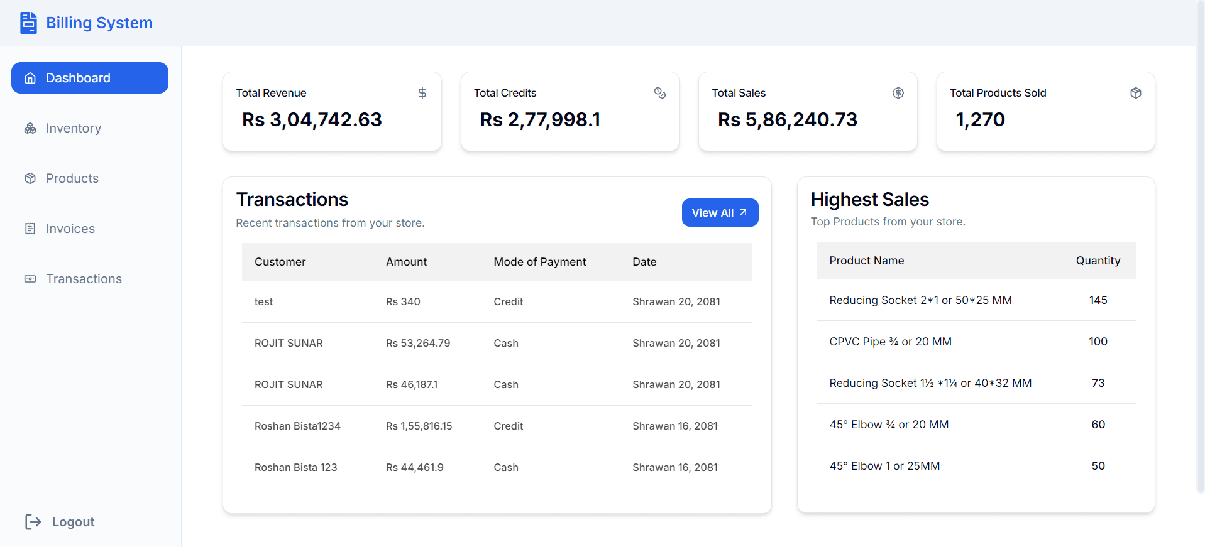Click the coins icon on Total Credits
Viewport: 1205px width, 547px height.
pyautogui.click(x=660, y=93)
